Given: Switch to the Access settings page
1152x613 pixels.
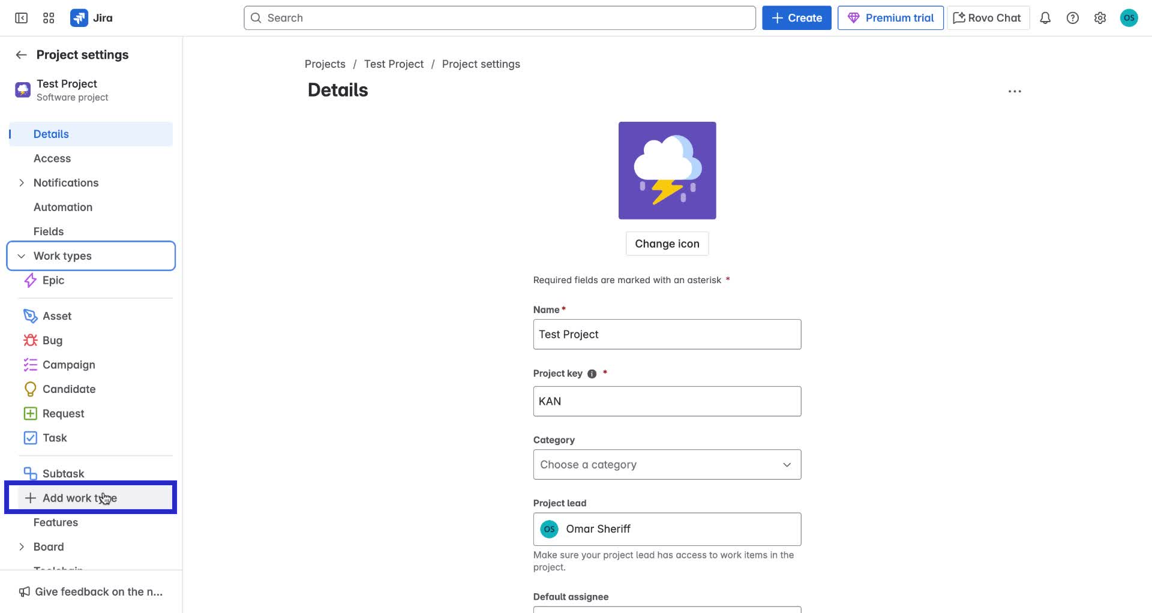Looking at the screenshot, I should 52,158.
